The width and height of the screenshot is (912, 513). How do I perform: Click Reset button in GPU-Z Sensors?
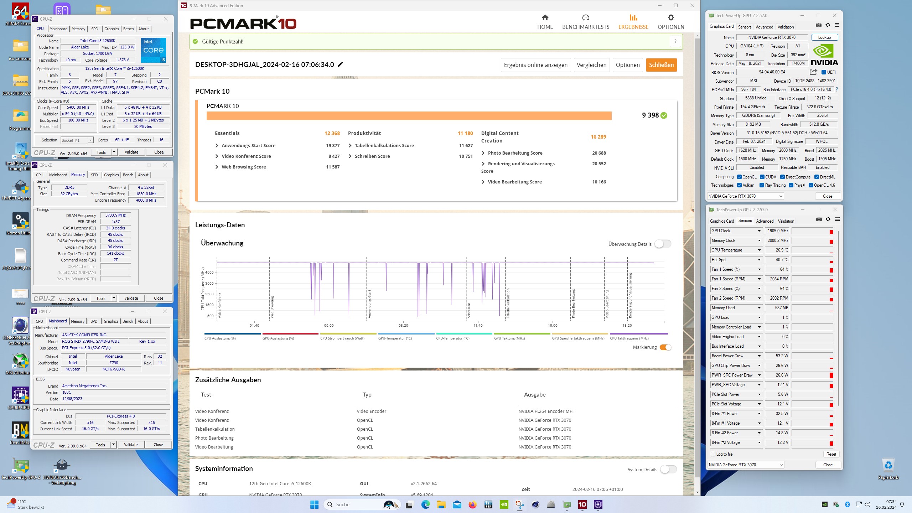click(831, 454)
